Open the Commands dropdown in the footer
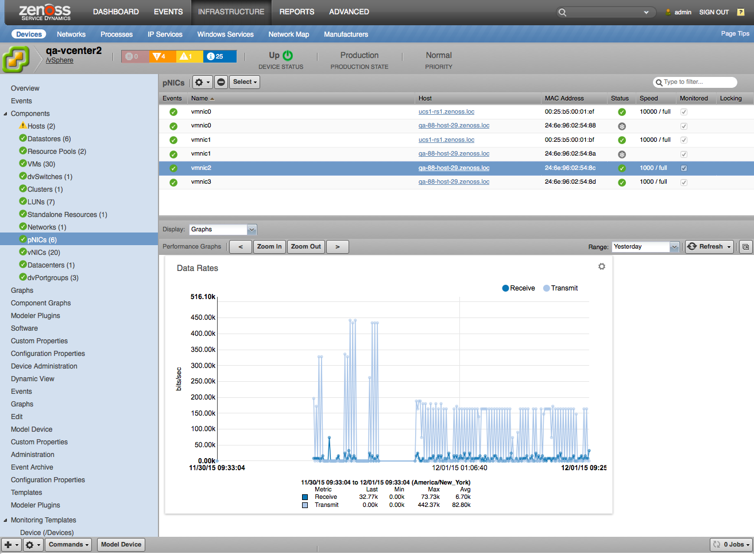 tap(68, 545)
